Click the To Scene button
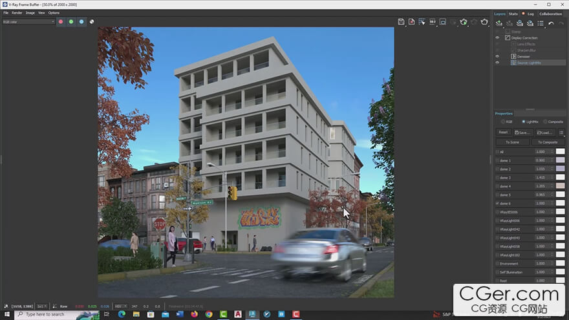 click(x=512, y=142)
